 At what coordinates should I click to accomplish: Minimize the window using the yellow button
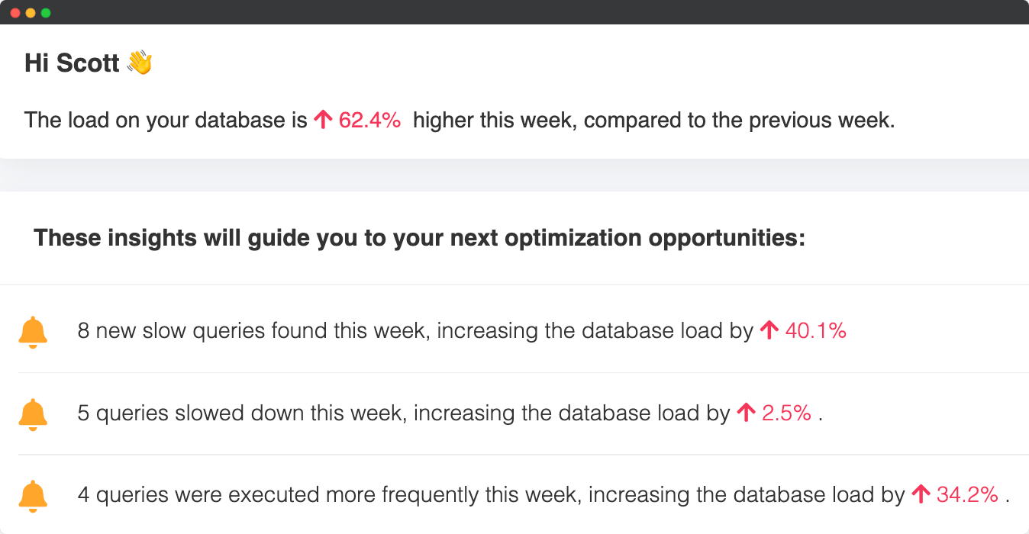[31, 13]
